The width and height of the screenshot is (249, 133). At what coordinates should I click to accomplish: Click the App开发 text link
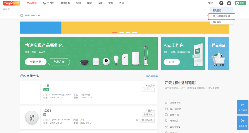(x=174, y=121)
